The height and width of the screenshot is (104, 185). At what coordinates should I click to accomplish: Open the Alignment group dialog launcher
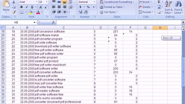(x=74, y=17)
